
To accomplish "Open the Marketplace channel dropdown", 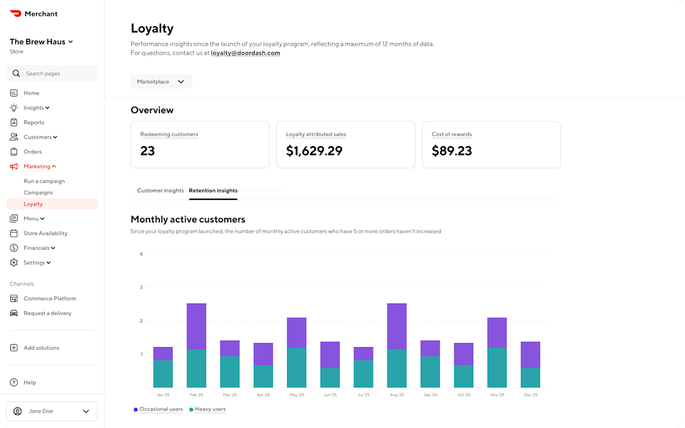I will pos(161,82).
